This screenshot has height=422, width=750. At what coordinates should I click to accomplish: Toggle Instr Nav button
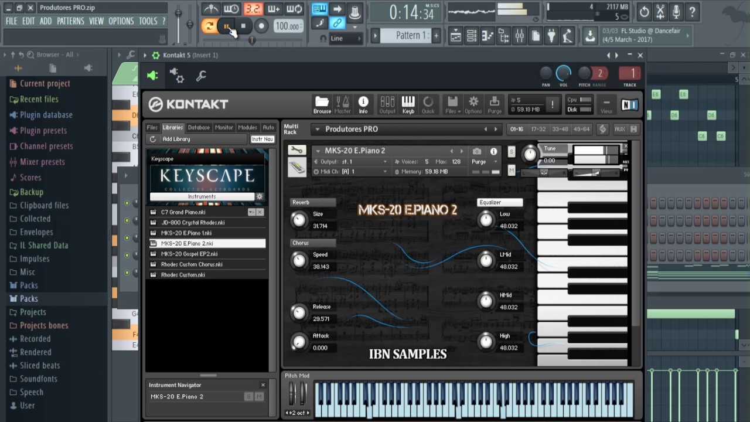[x=262, y=139]
